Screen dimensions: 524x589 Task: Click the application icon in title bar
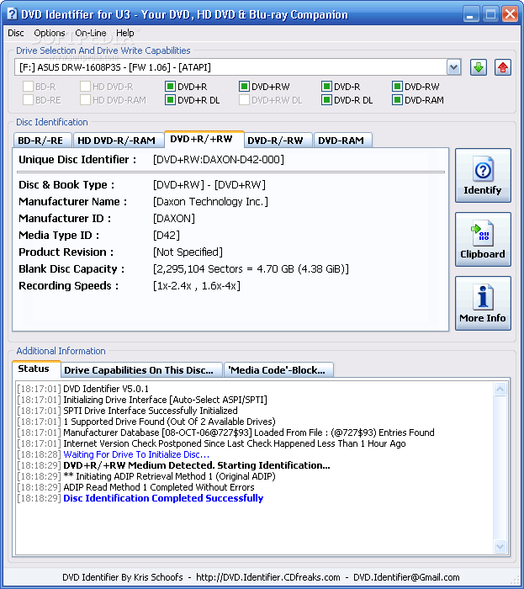12,14
